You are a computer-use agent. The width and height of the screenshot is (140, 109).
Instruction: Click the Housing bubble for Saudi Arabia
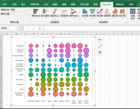74,94
